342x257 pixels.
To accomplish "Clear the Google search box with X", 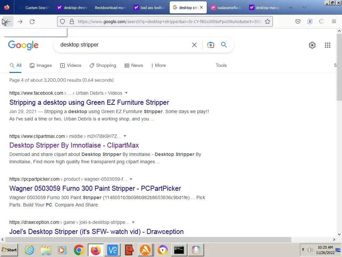I will (194, 45).
